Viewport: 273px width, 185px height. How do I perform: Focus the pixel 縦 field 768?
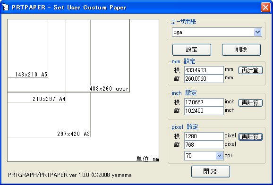coord(204,145)
